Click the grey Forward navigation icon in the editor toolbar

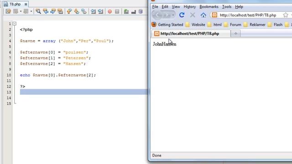[26, 11]
